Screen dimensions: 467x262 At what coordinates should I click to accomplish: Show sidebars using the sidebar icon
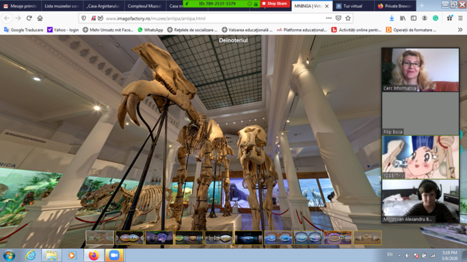pyautogui.click(x=414, y=18)
